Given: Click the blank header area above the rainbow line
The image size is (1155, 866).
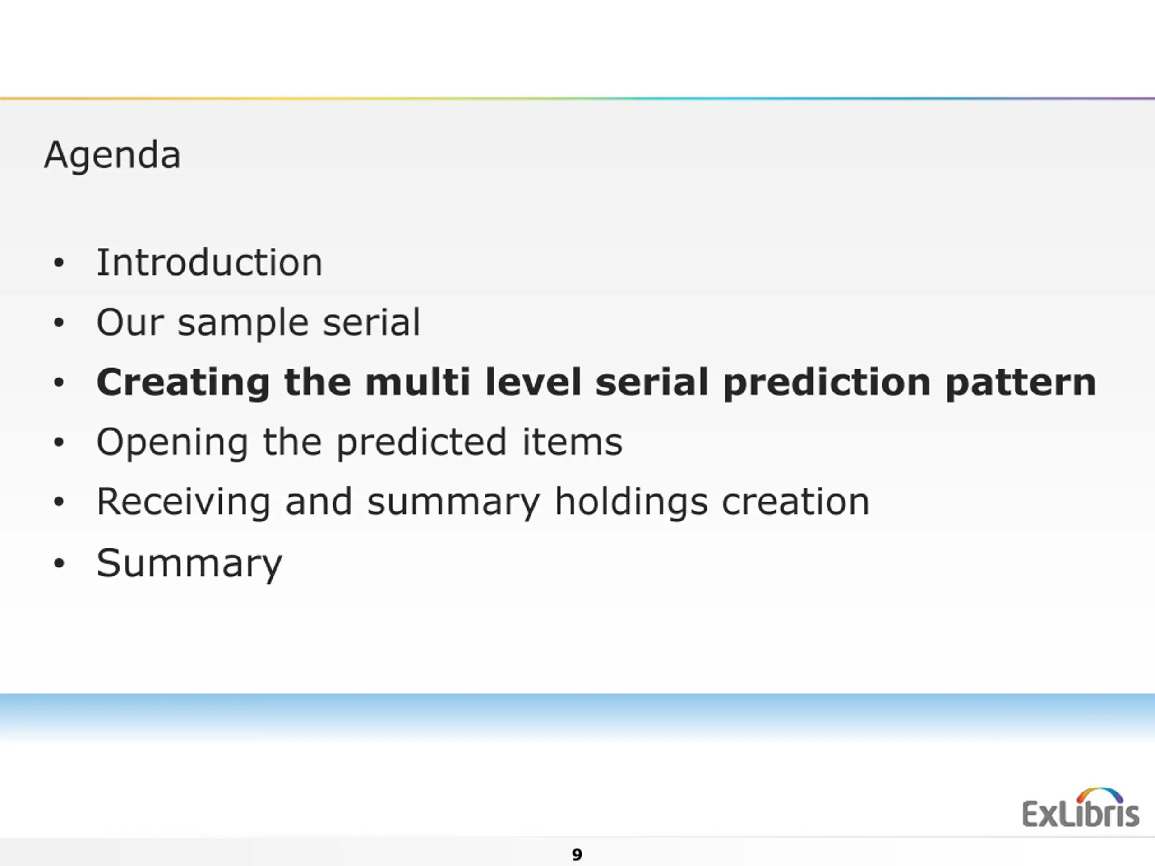Looking at the screenshot, I should coord(577,48).
